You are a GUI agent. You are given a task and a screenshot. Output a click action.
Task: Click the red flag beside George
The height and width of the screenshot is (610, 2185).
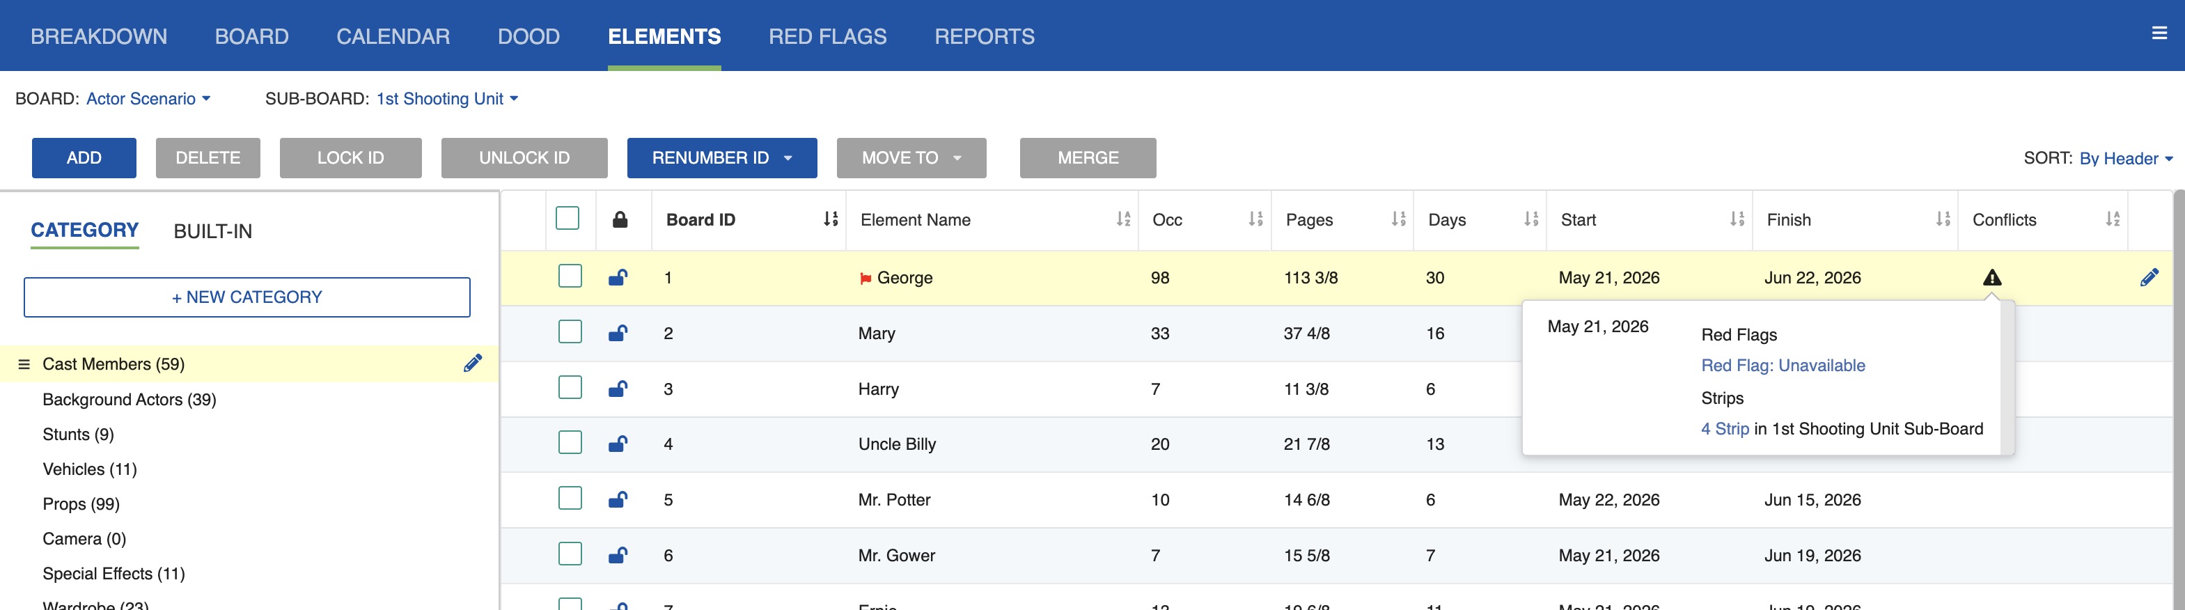(866, 279)
